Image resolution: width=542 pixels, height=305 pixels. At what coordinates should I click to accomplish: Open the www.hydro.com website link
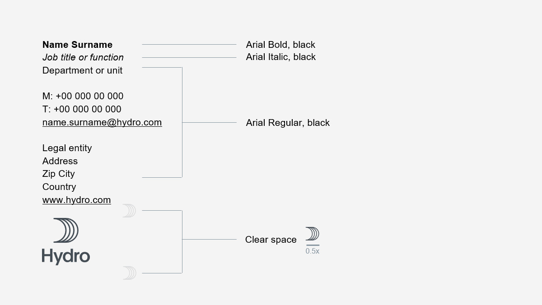76,200
